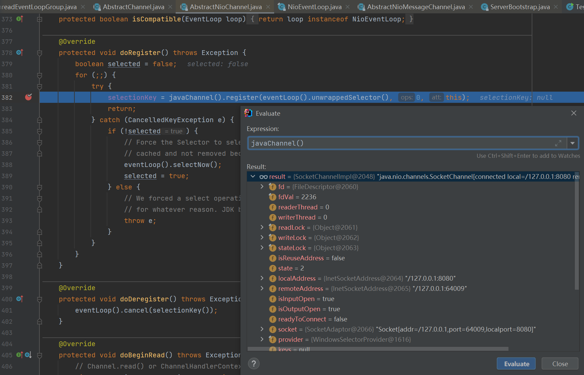Open the help question mark in Evaluate dialog
The height and width of the screenshot is (375, 584).
pyautogui.click(x=253, y=364)
